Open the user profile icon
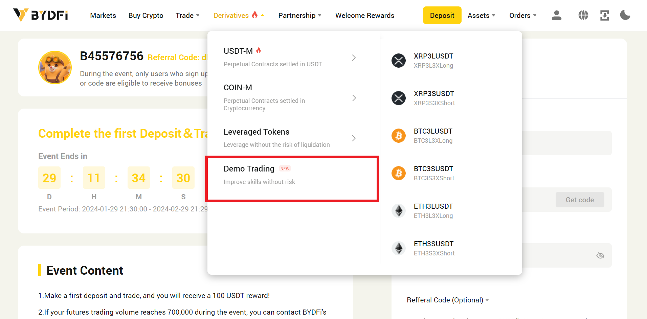 [x=557, y=15]
